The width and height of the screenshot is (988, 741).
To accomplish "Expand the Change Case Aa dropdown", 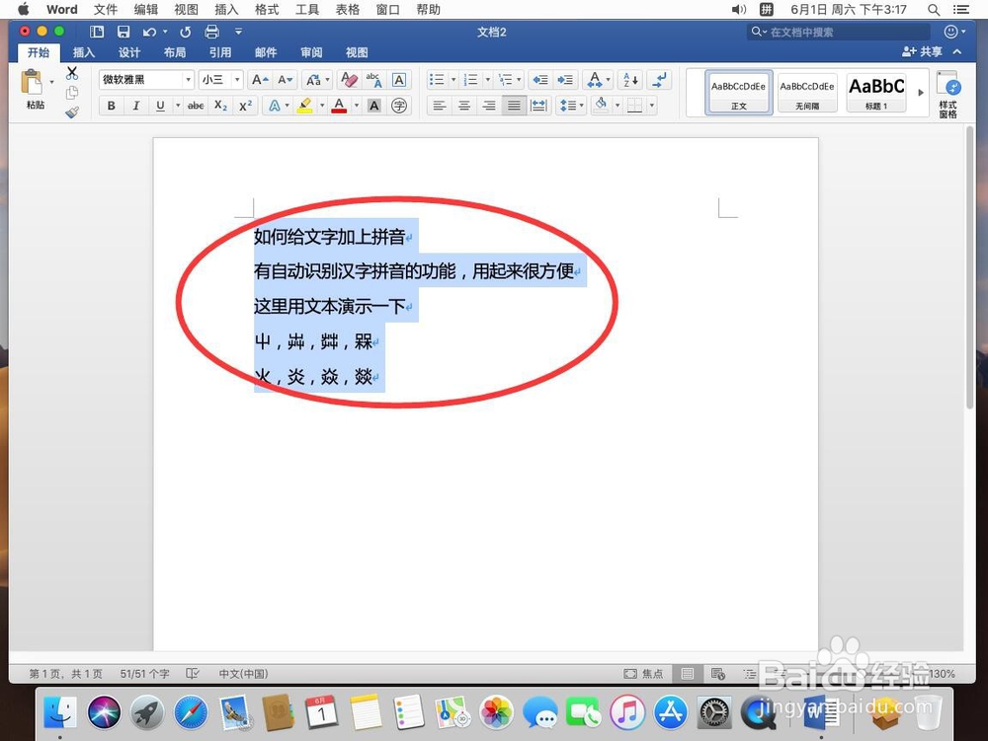I will [327, 80].
